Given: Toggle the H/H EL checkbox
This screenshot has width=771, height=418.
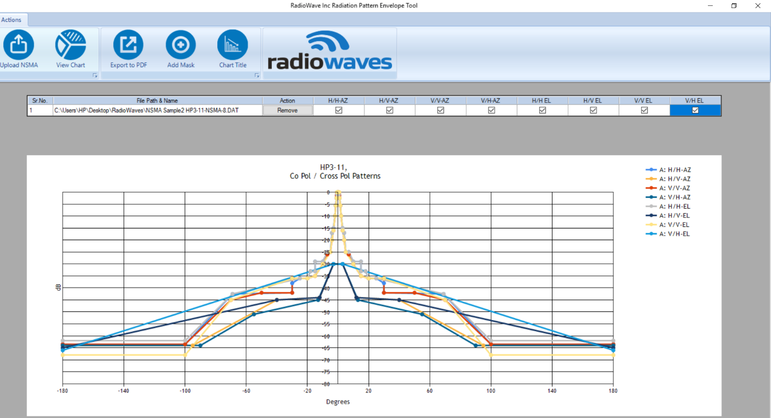Looking at the screenshot, I should 542,110.
